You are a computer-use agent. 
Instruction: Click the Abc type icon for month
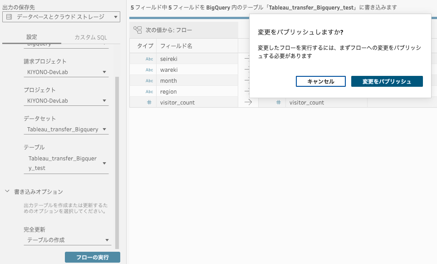click(149, 80)
